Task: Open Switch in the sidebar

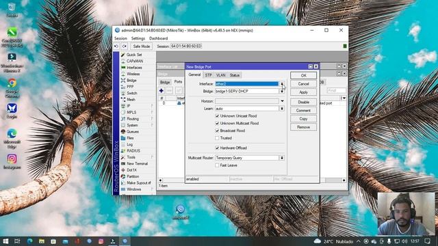Action: click(x=131, y=93)
